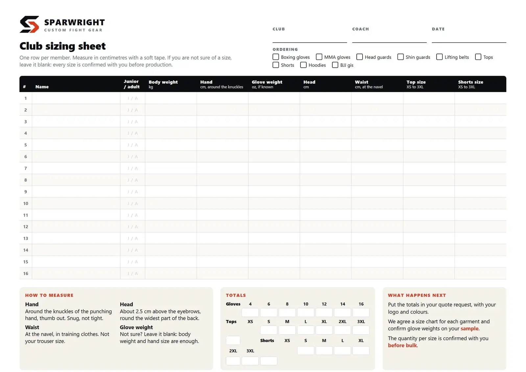Click Head cell in row 7
This screenshot has width=526, height=372.
coord(325,168)
